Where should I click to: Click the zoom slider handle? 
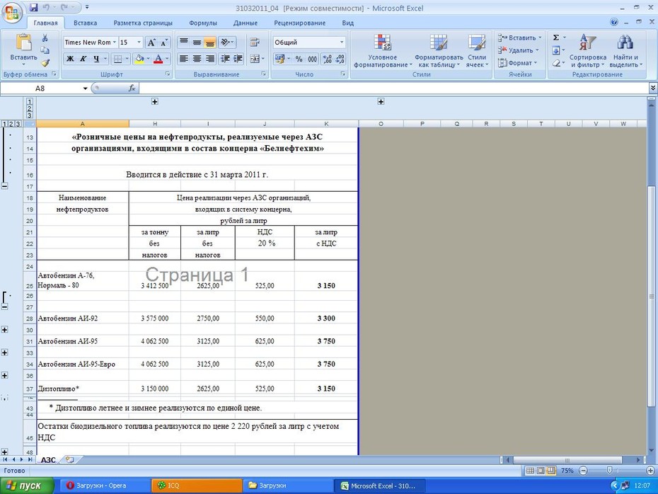coord(610,471)
